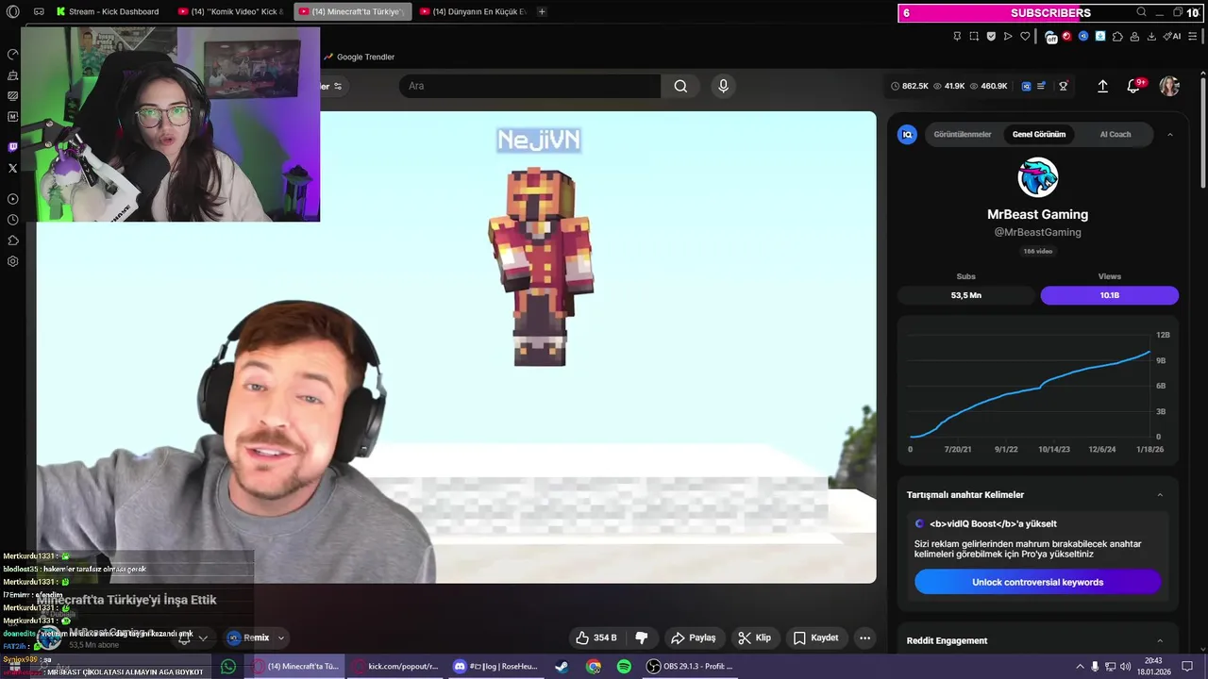
Task: Open the OBS 29.1.3 taskbar window
Action: pyautogui.click(x=689, y=667)
